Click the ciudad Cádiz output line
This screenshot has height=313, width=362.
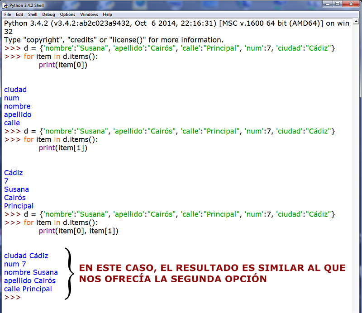point(26,256)
